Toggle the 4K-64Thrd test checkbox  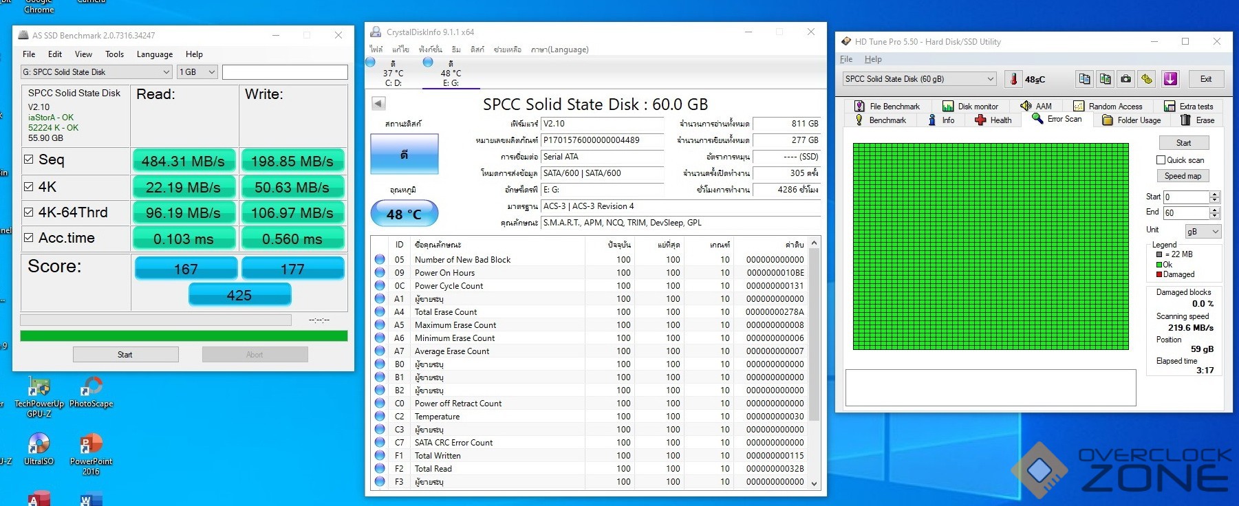(29, 212)
